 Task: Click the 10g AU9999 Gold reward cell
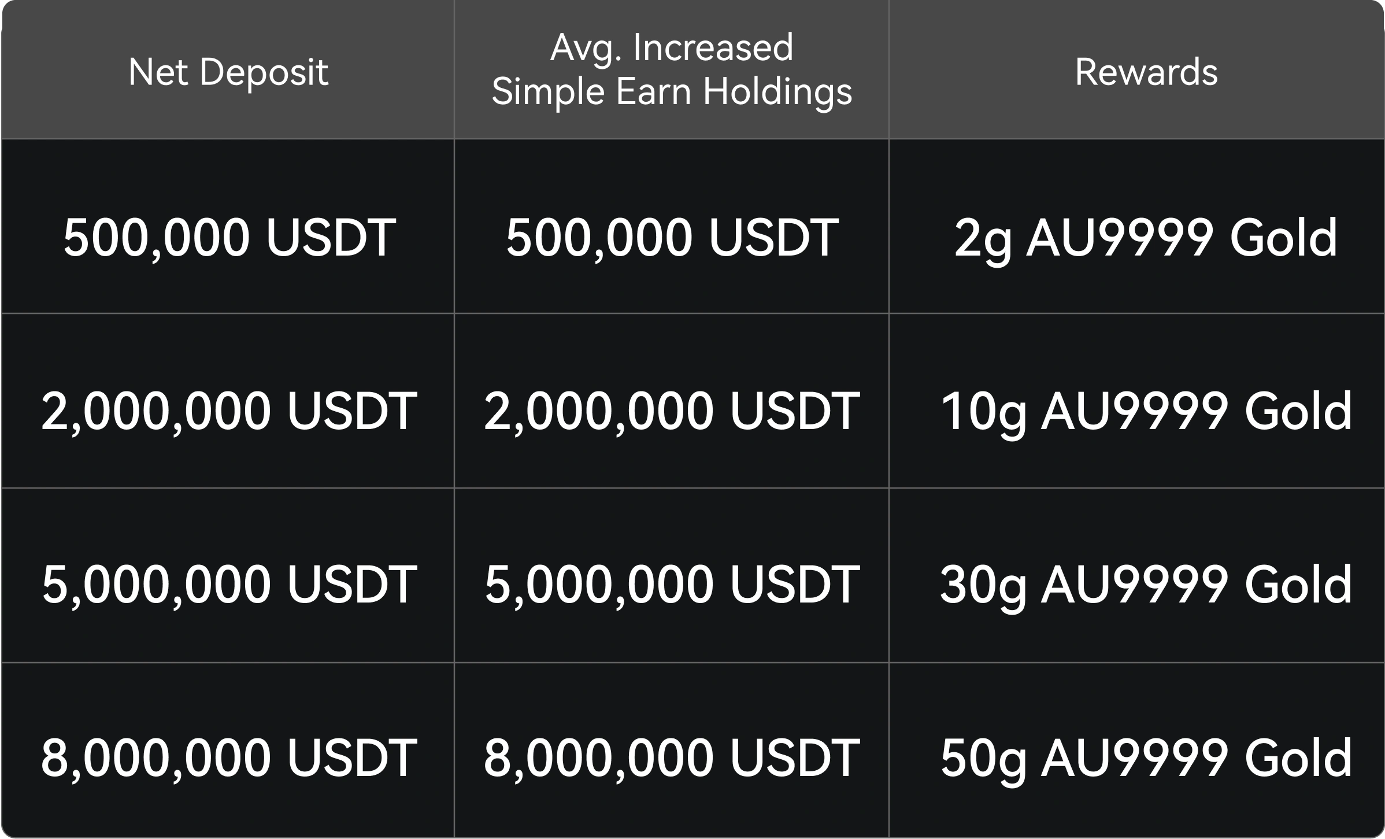pyautogui.click(x=1146, y=411)
